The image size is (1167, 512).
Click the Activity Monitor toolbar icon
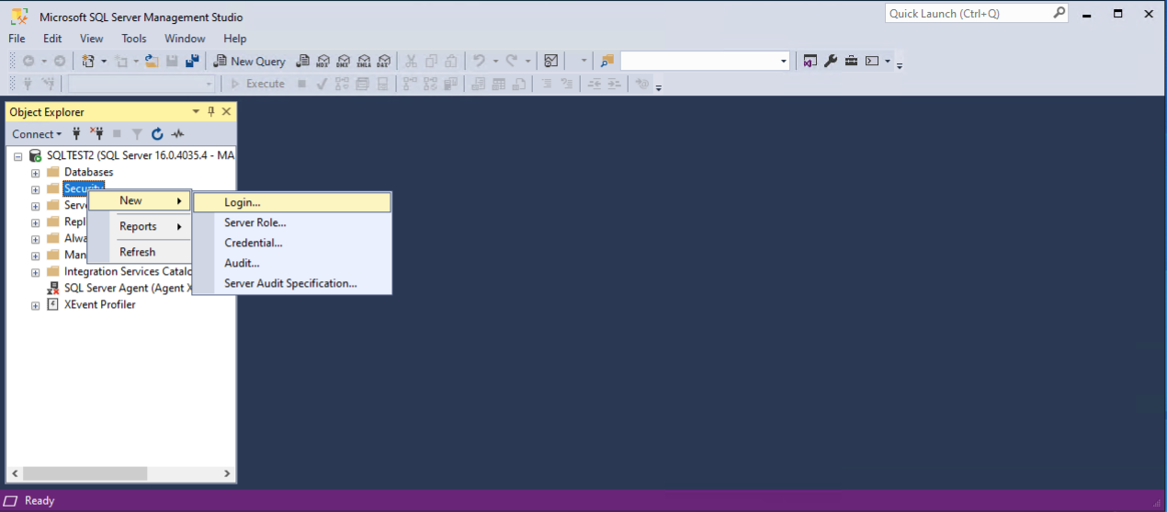[551, 61]
